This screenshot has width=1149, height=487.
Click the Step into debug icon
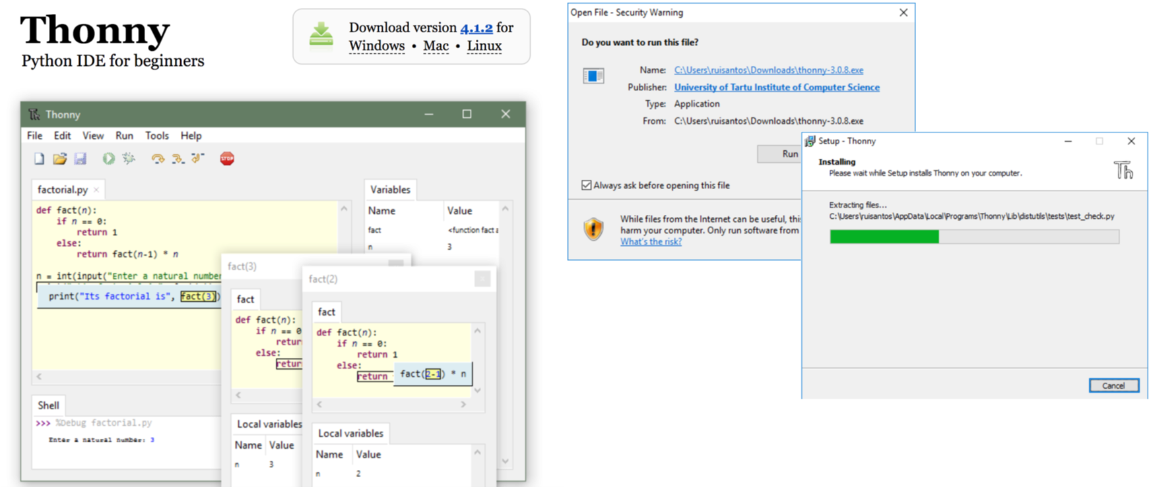tap(178, 159)
